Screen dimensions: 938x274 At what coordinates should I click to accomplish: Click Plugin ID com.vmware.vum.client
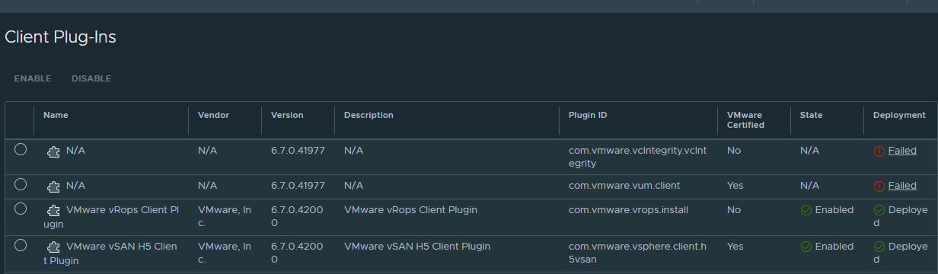[624, 186]
